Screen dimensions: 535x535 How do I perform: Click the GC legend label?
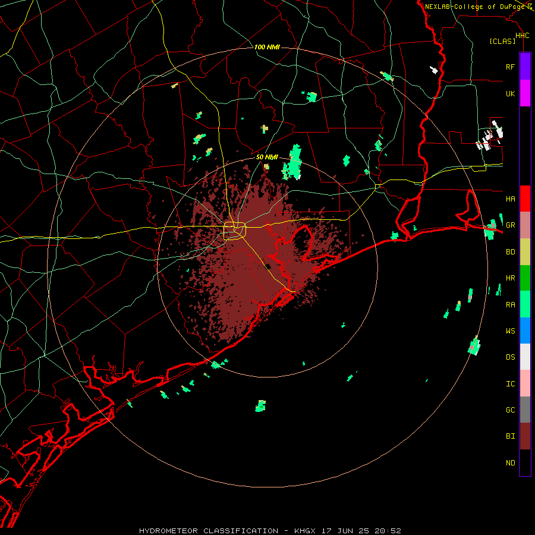[x=510, y=410]
